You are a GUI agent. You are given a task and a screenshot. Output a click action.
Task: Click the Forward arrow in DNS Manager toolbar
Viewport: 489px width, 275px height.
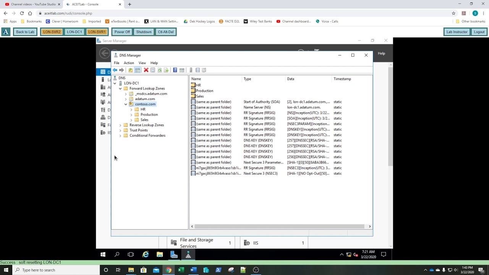pos(121,70)
